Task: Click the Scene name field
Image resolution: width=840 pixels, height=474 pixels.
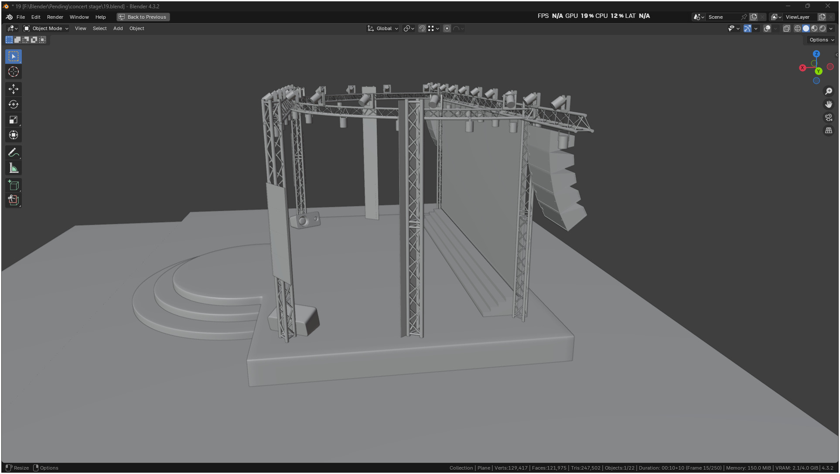Action: click(x=723, y=17)
